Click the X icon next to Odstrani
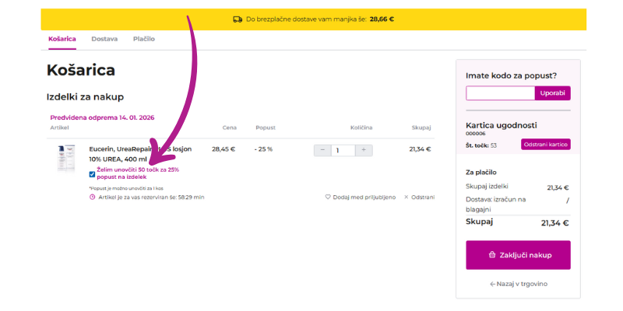623x311 pixels. (406, 197)
